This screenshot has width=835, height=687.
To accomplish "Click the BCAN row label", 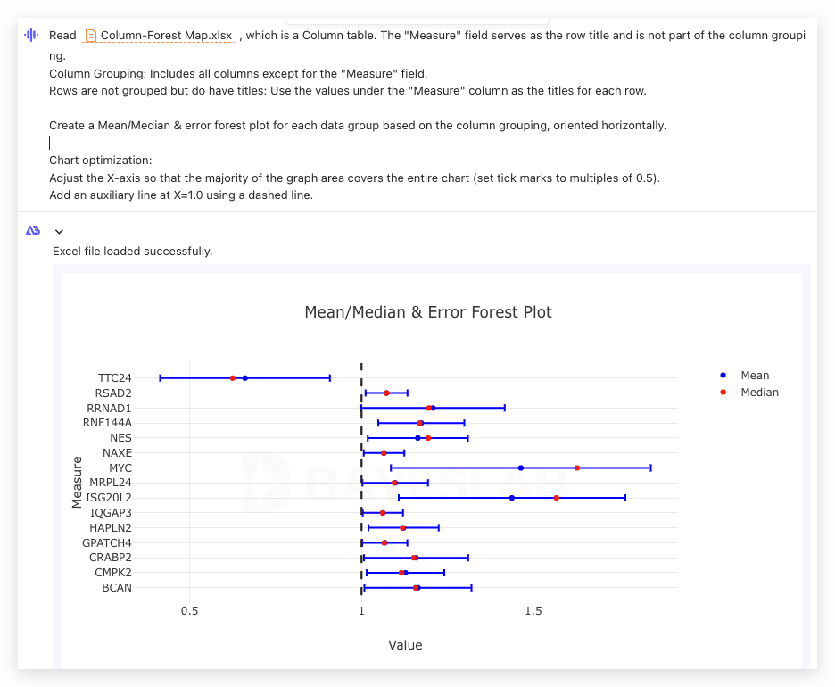I will pyautogui.click(x=117, y=588).
